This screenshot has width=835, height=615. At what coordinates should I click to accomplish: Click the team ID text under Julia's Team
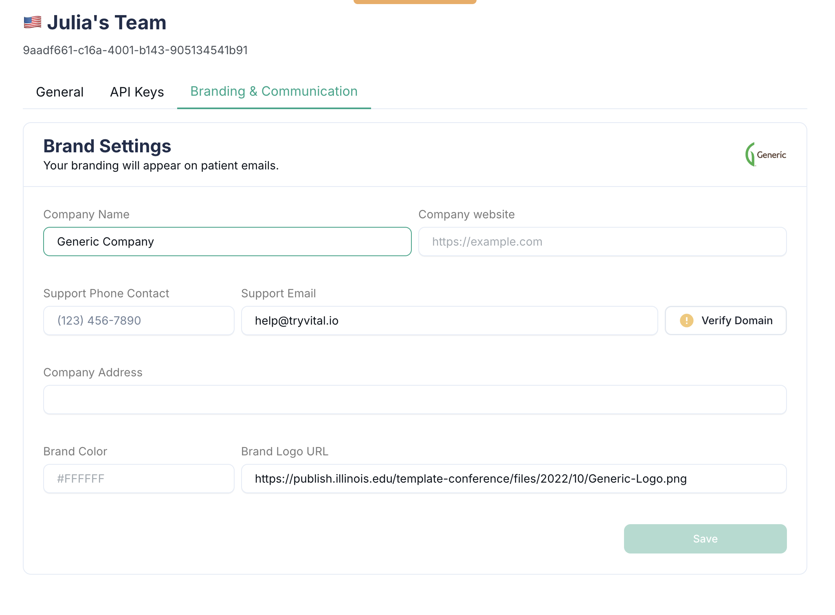pos(135,50)
